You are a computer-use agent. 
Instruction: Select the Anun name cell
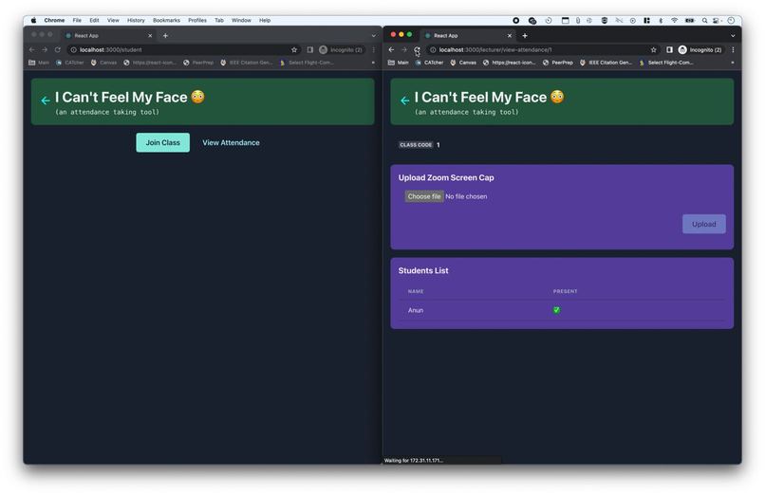tap(415, 310)
